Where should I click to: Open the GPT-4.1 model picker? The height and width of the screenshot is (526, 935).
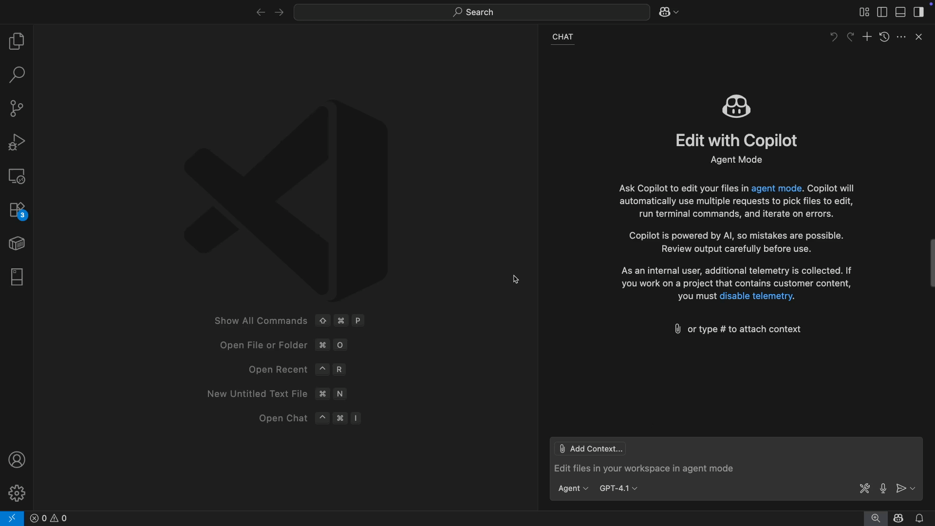(618, 488)
